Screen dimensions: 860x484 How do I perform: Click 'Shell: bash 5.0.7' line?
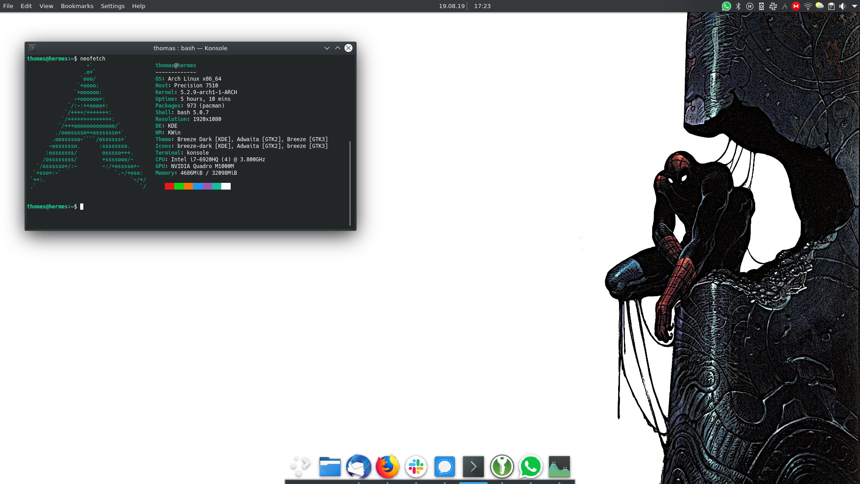(182, 112)
